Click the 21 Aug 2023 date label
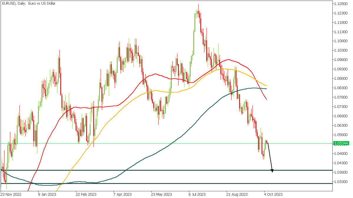353x198 pixels. (x=237, y=194)
